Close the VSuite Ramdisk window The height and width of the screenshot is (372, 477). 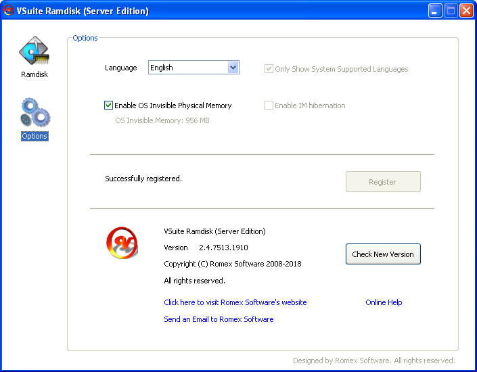[x=466, y=11]
